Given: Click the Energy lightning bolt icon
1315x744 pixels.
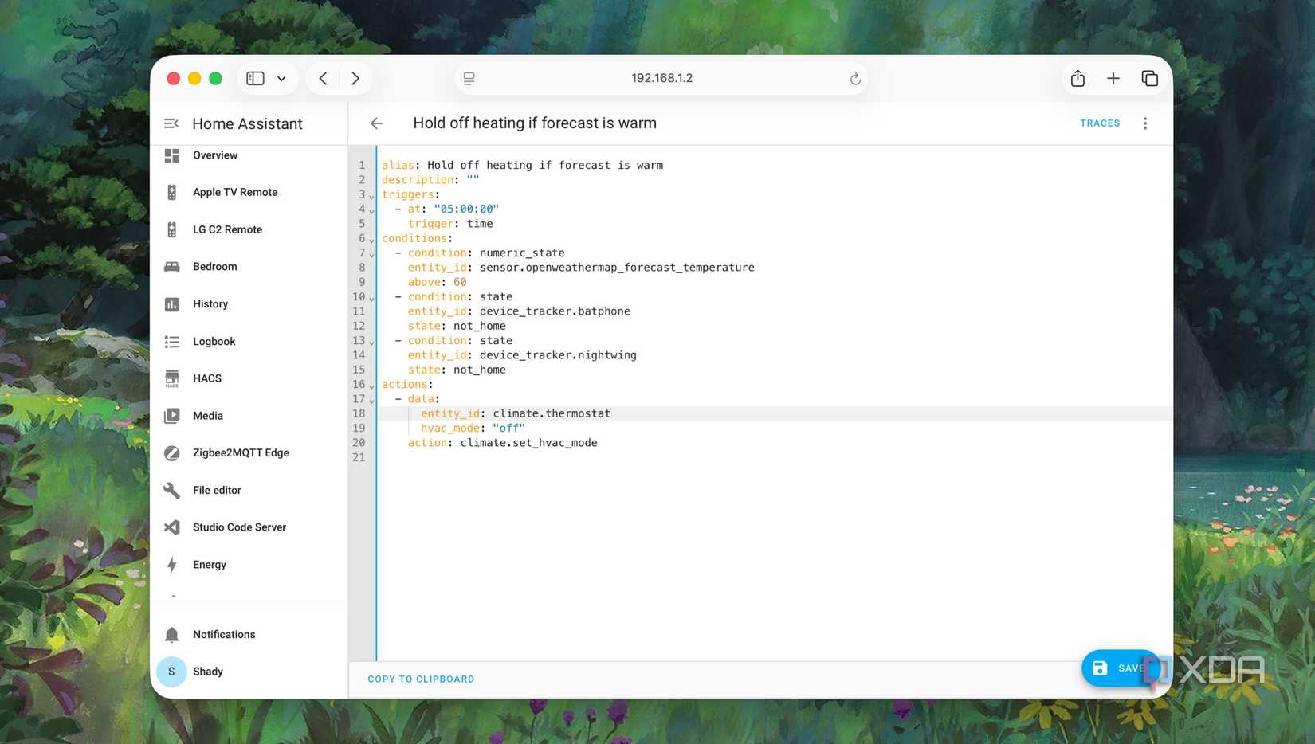Looking at the screenshot, I should tap(171, 565).
